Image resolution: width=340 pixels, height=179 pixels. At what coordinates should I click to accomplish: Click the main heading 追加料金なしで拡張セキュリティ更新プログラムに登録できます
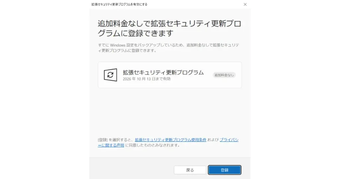[169, 28]
